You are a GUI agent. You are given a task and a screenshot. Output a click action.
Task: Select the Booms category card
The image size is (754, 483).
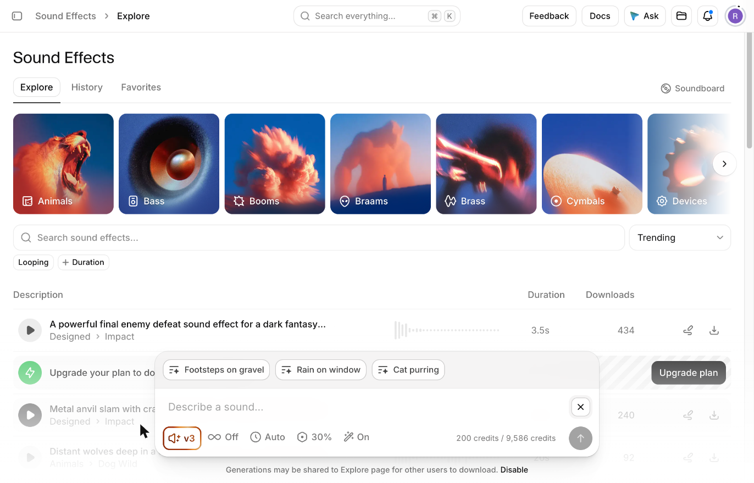point(275,164)
